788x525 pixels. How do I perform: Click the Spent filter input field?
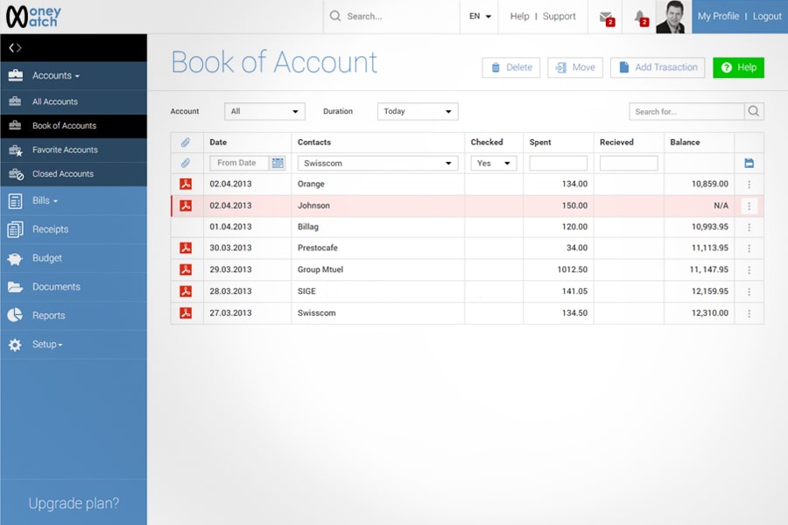click(x=558, y=163)
